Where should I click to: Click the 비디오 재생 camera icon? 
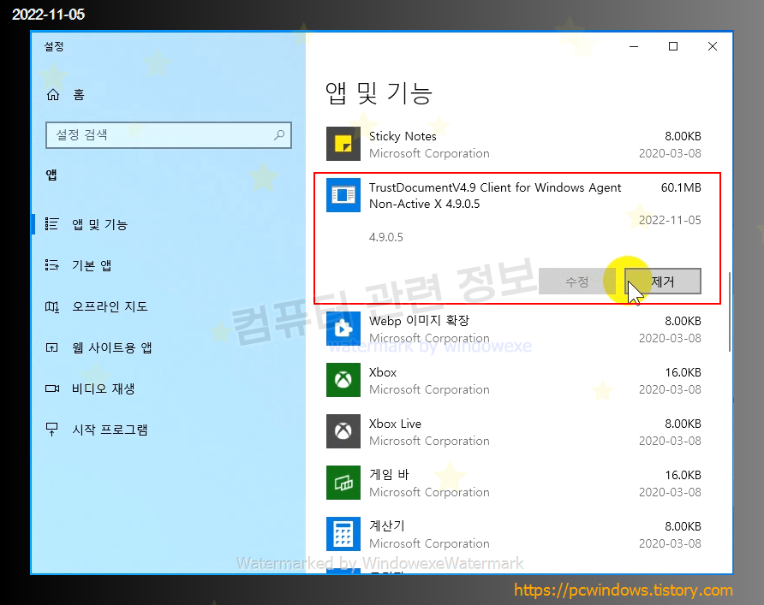tap(51, 389)
